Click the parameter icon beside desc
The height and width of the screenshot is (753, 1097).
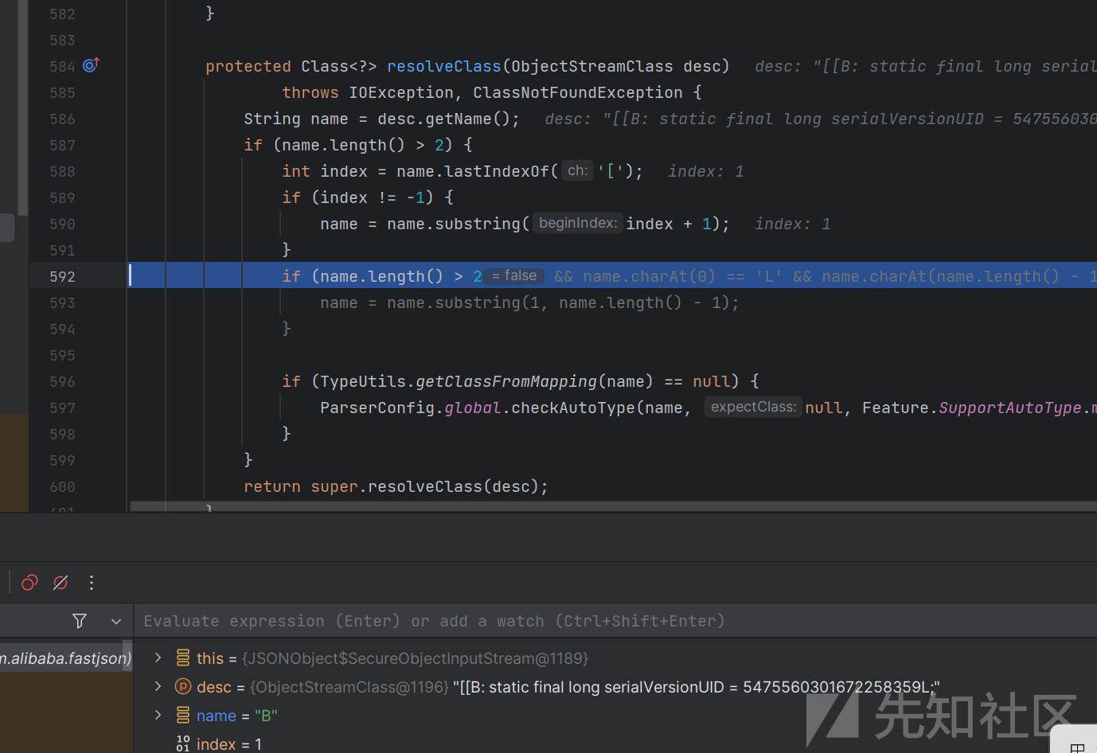(183, 686)
